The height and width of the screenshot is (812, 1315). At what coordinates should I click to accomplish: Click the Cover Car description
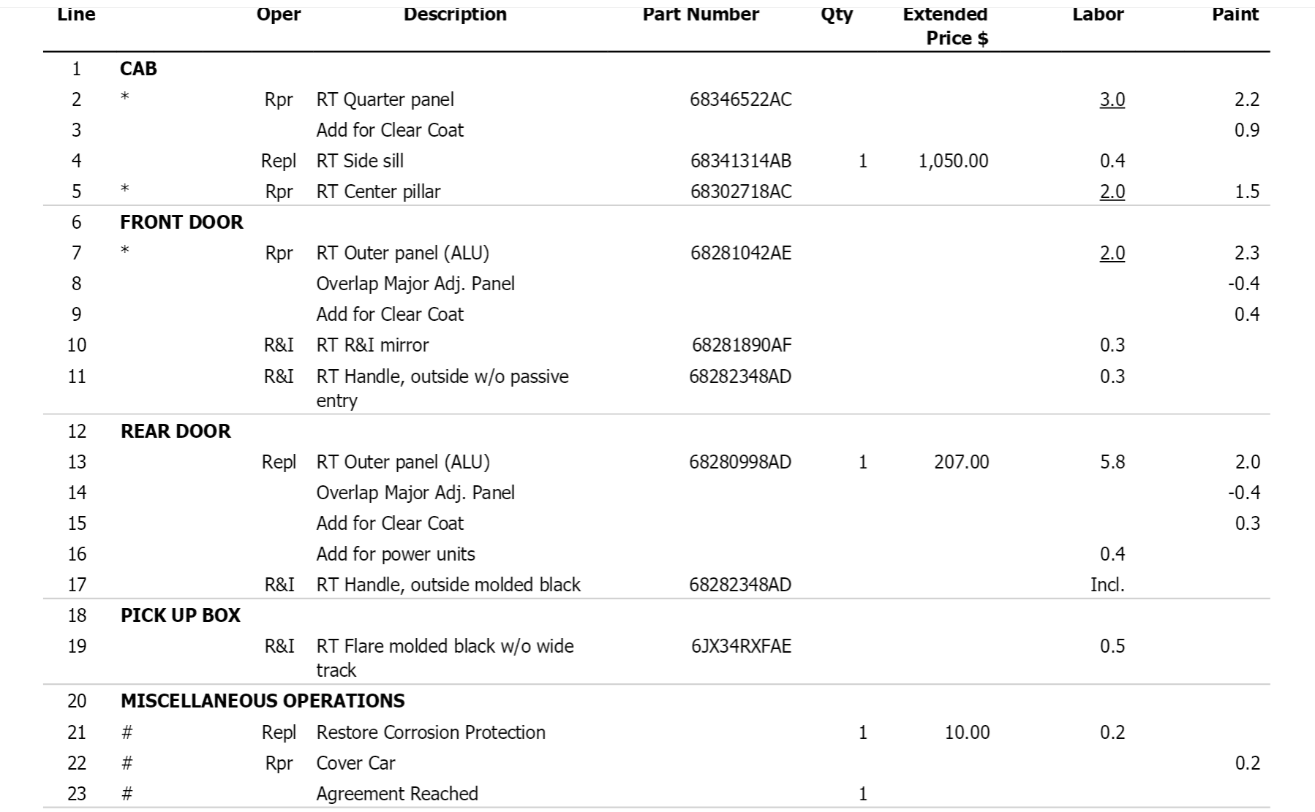(355, 763)
